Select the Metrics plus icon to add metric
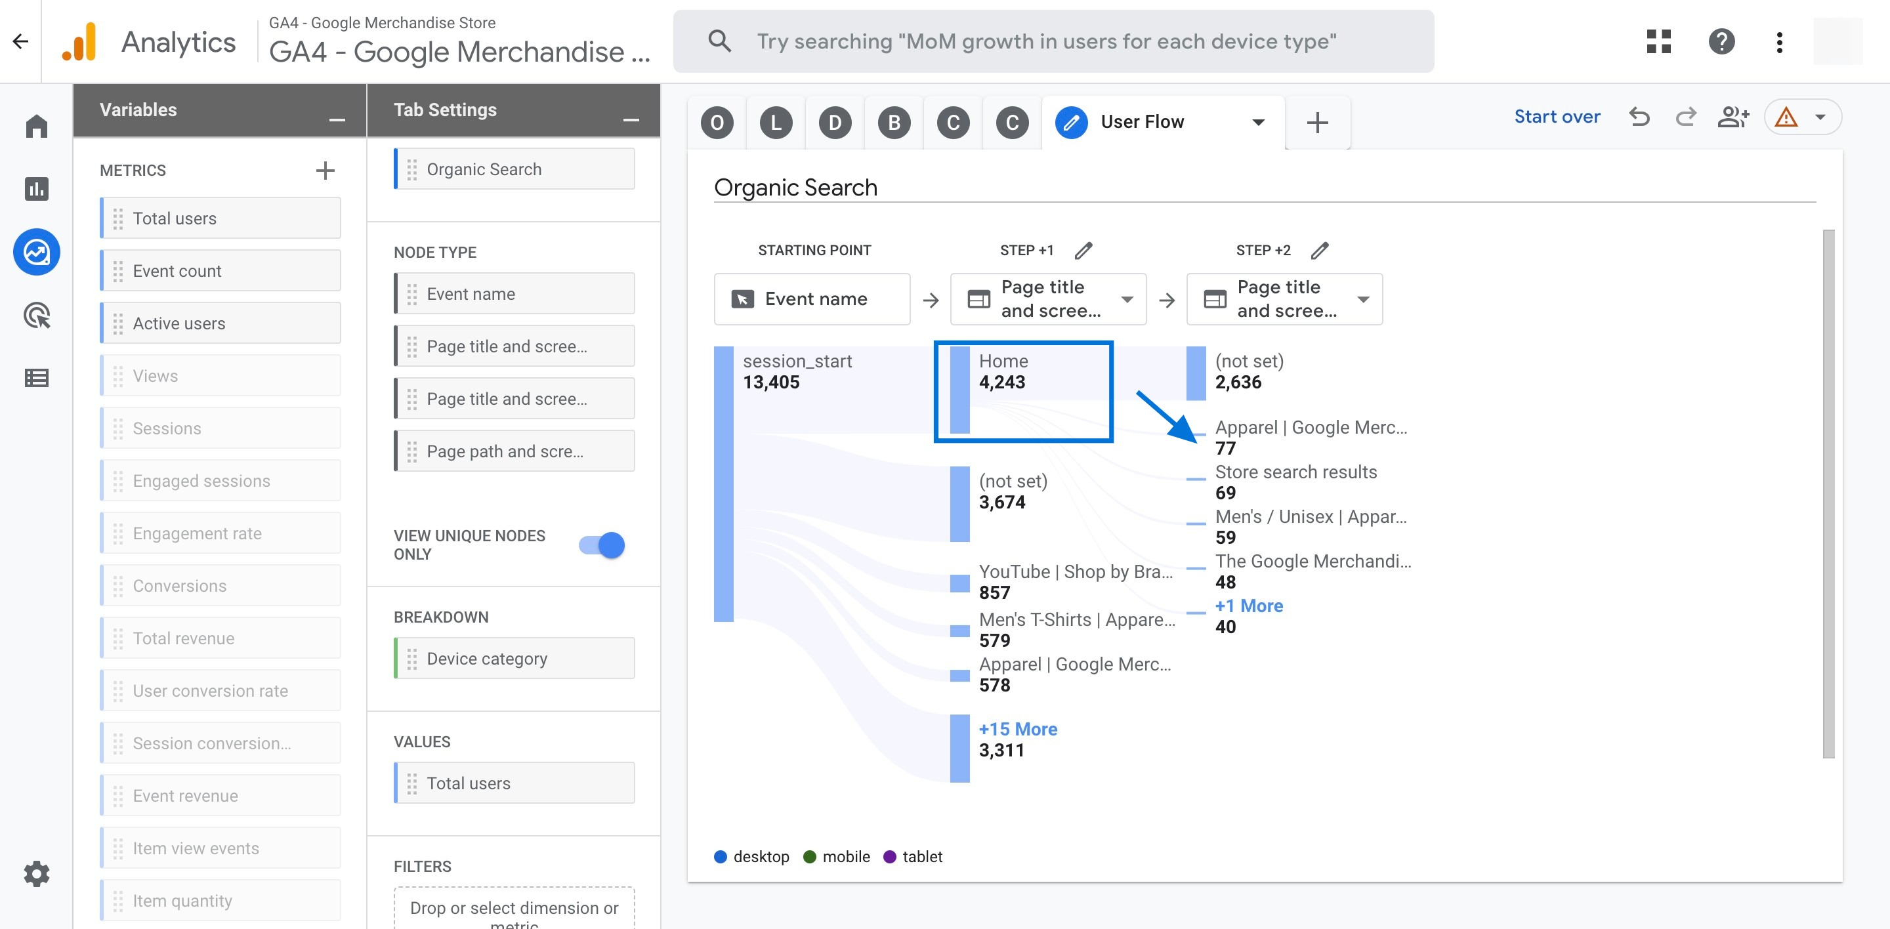 tap(324, 169)
